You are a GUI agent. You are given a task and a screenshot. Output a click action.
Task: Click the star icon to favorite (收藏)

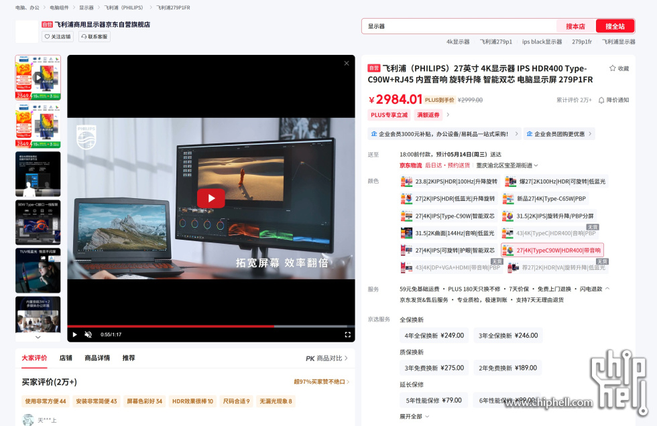(x=612, y=68)
